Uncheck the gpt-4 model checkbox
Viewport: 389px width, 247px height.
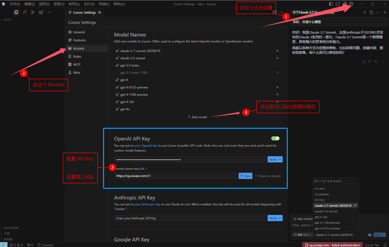point(117,80)
